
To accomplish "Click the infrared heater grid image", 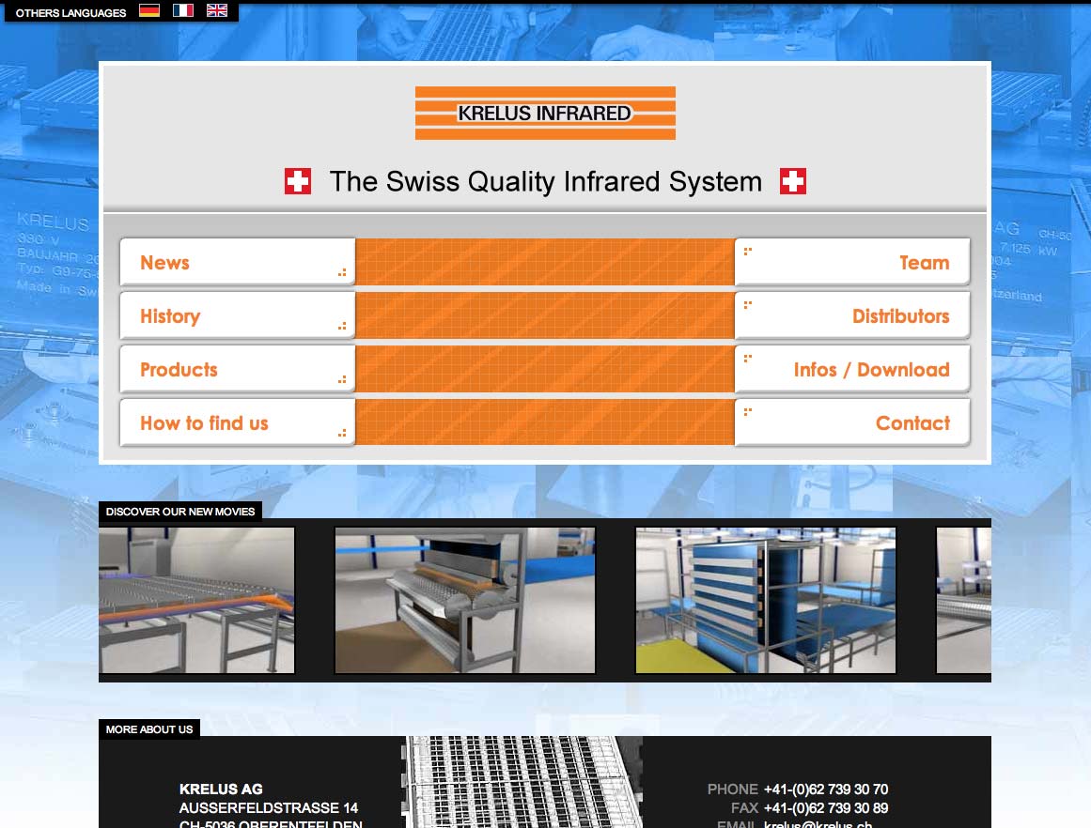I will point(522,782).
